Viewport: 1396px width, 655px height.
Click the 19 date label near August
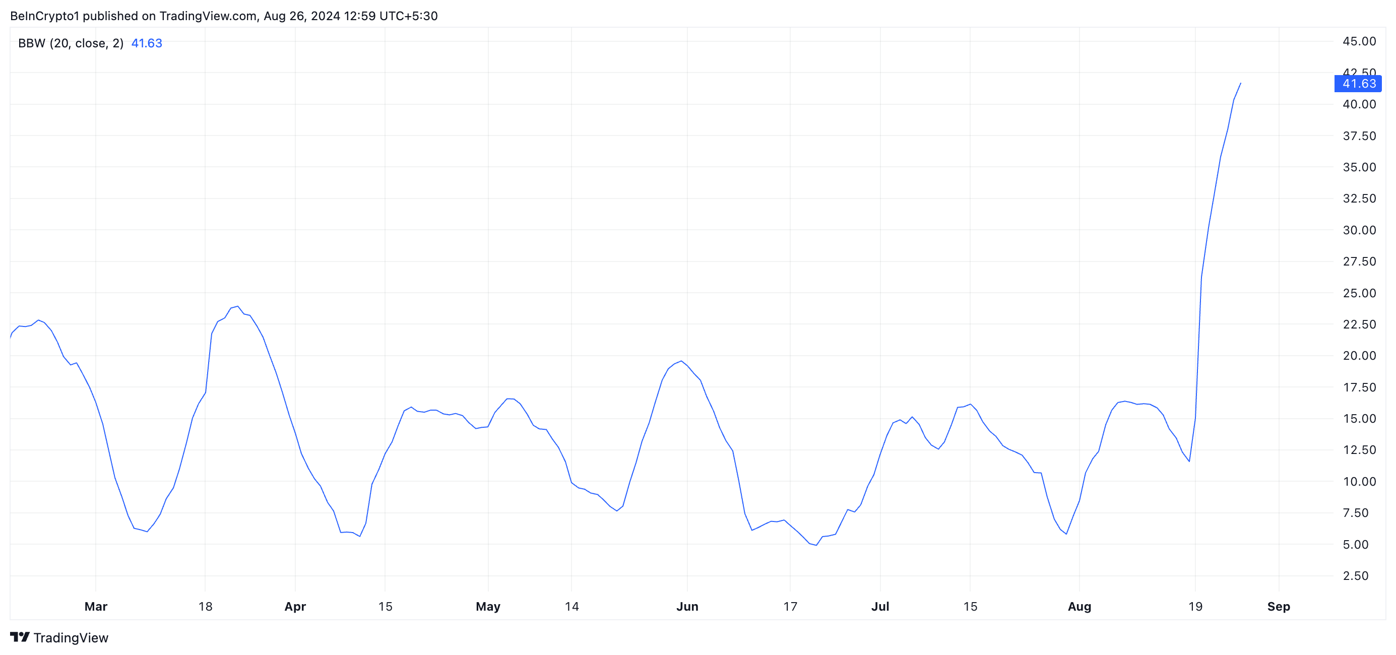[1195, 607]
